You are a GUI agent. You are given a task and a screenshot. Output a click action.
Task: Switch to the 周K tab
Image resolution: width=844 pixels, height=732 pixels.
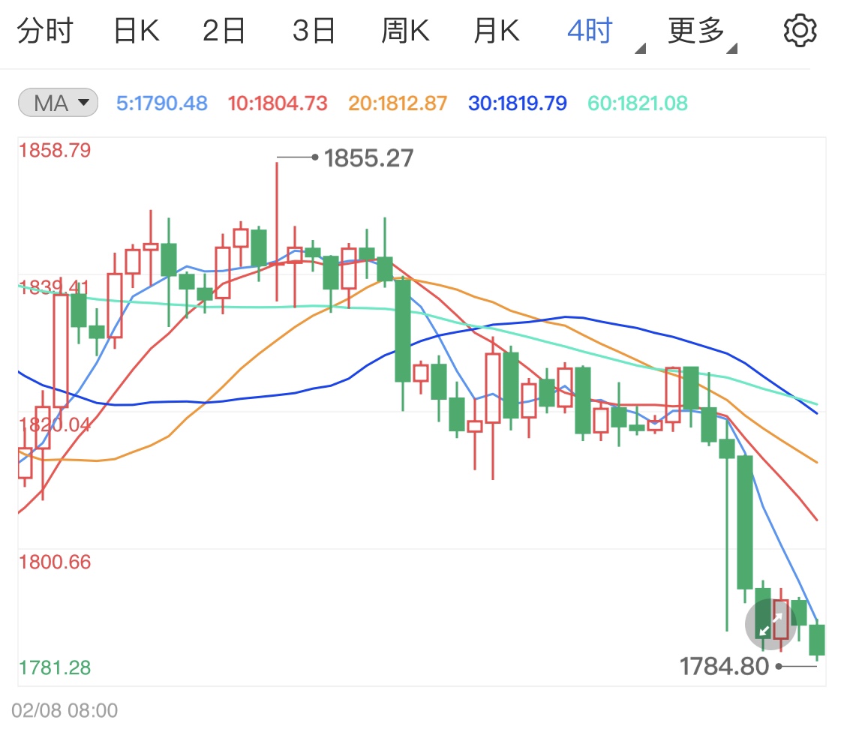click(405, 30)
